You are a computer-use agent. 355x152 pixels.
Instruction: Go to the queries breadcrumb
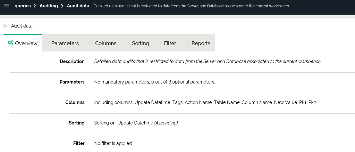pos(22,6)
